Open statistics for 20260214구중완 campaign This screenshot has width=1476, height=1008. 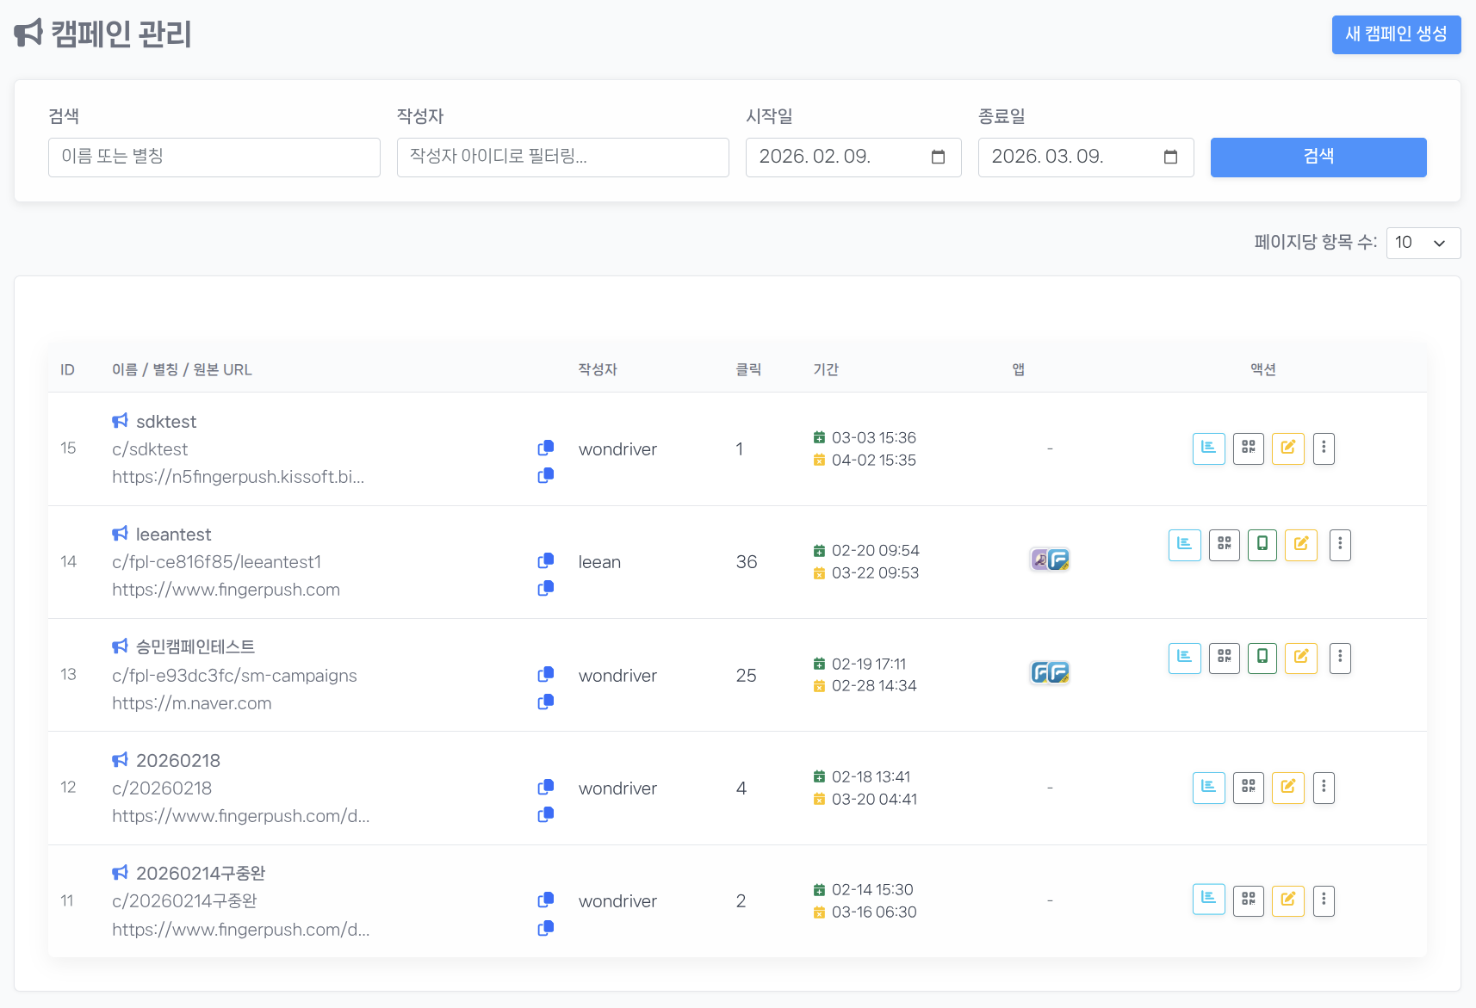(x=1208, y=900)
